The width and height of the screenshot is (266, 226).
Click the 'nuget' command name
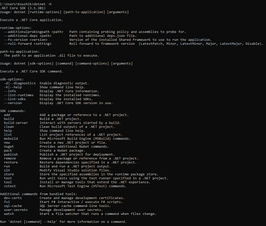click(9, 146)
